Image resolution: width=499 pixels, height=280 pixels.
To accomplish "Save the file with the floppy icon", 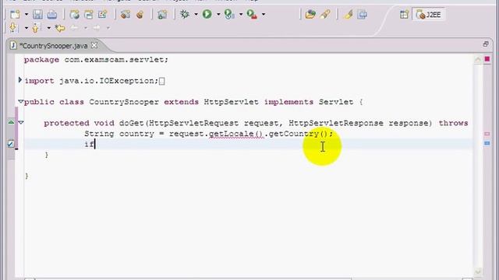I will point(37,14).
